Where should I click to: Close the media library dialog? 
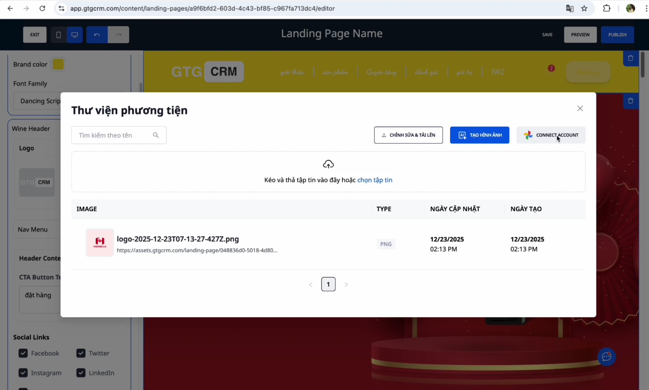(x=580, y=108)
